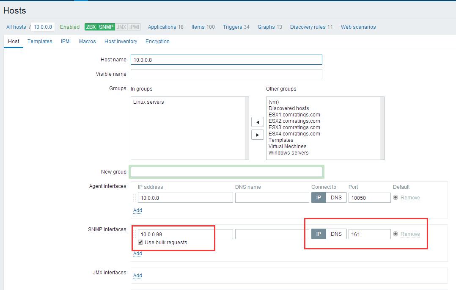
Task: Select ESX4.comratings.com group
Action: 294,134
